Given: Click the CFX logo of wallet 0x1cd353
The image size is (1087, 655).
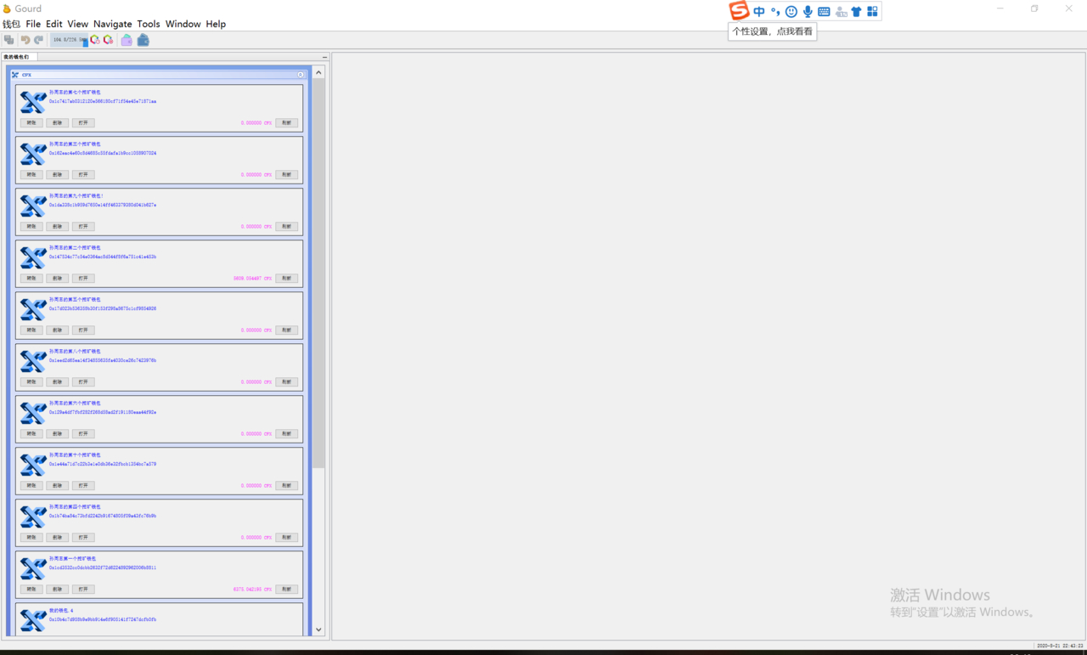Looking at the screenshot, I should tap(33, 568).
